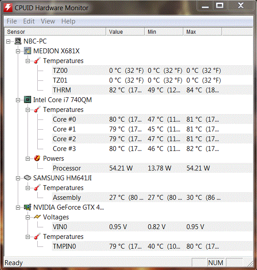This screenshot has width=257, height=270.
Task: Collapse the NBC-PC root node
Action: pos(8,41)
